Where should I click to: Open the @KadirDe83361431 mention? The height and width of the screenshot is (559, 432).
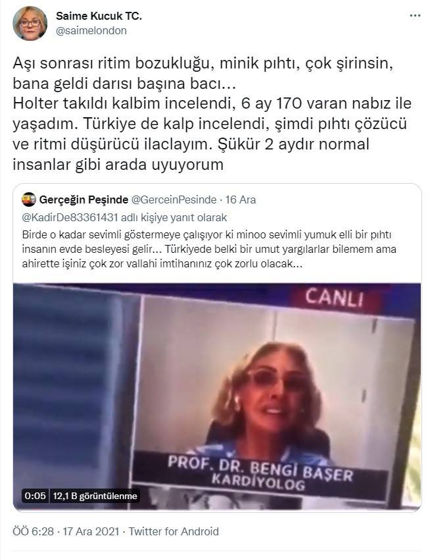[70, 217]
